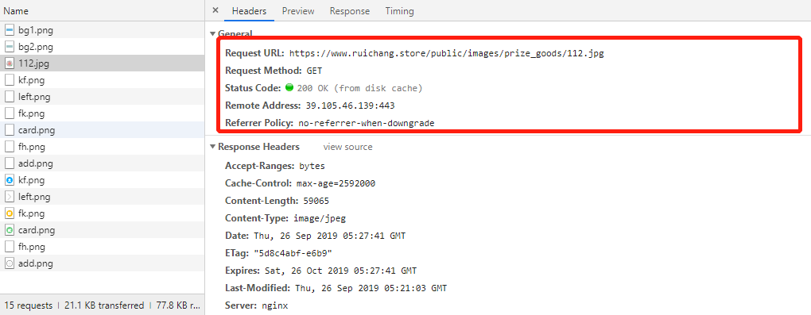Click the 15 requests status bar entry
The height and width of the screenshot is (315, 811).
point(28,305)
